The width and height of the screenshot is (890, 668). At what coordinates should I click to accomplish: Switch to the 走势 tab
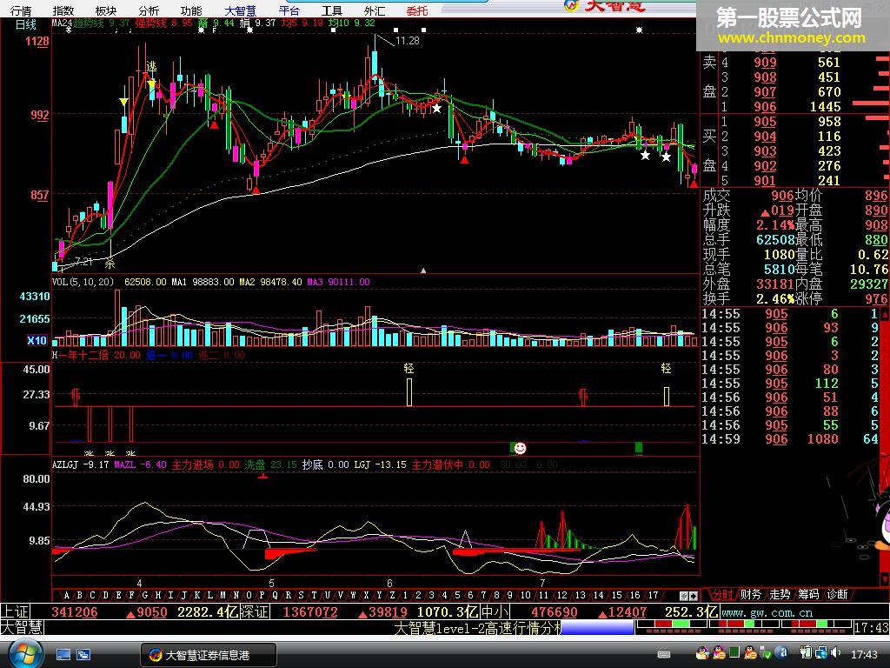point(780,594)
